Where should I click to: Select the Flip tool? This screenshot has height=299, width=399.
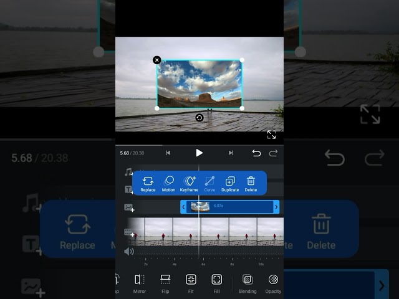pos(165,284)
